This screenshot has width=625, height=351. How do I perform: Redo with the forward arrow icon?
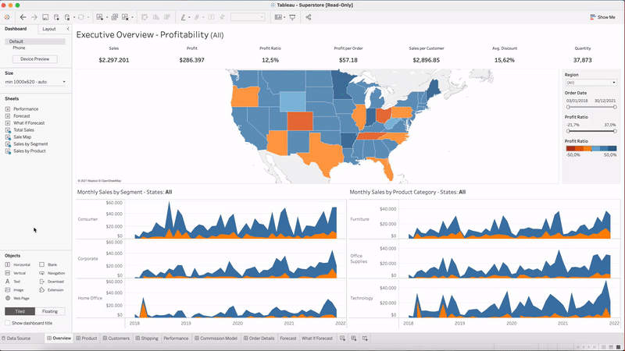[34, 17]
